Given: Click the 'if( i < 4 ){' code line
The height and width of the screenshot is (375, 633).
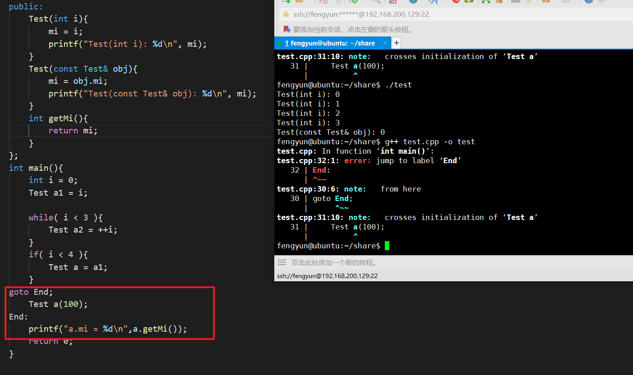Looking at the screenshot, I should click(58, 255).
